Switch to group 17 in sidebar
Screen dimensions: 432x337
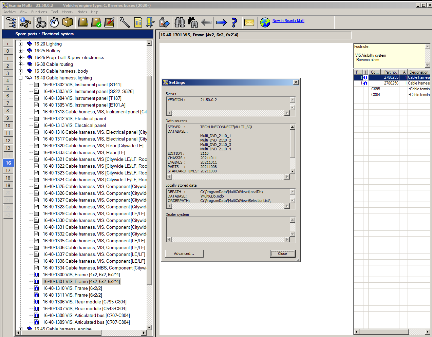[x=8, y=170]
